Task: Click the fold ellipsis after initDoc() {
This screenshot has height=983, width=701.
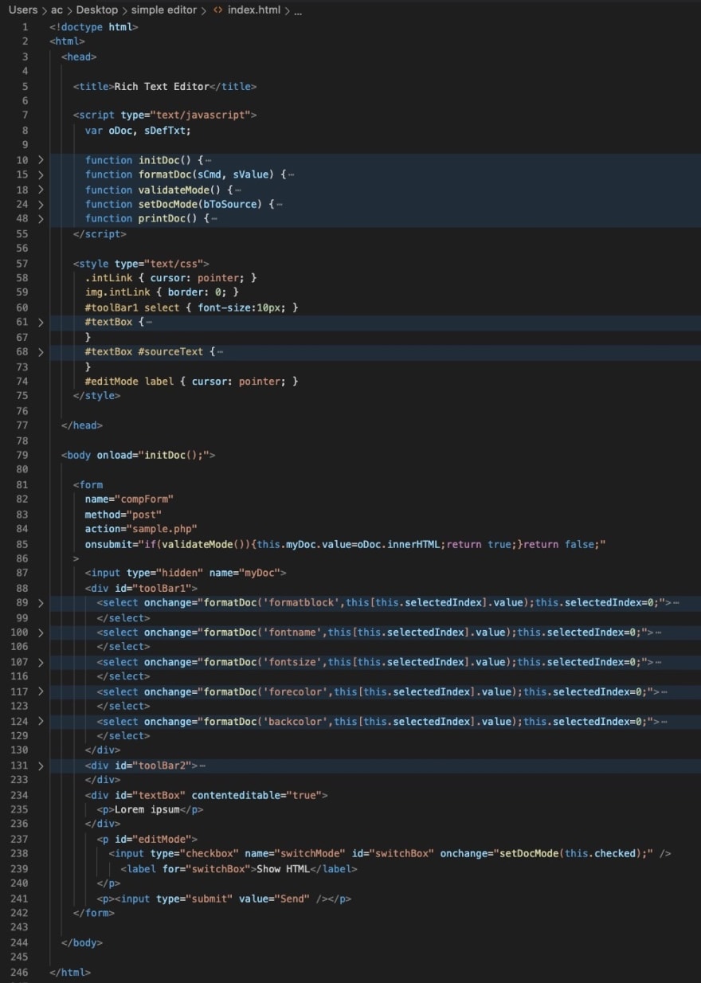Action: click(x=208, y=160)
